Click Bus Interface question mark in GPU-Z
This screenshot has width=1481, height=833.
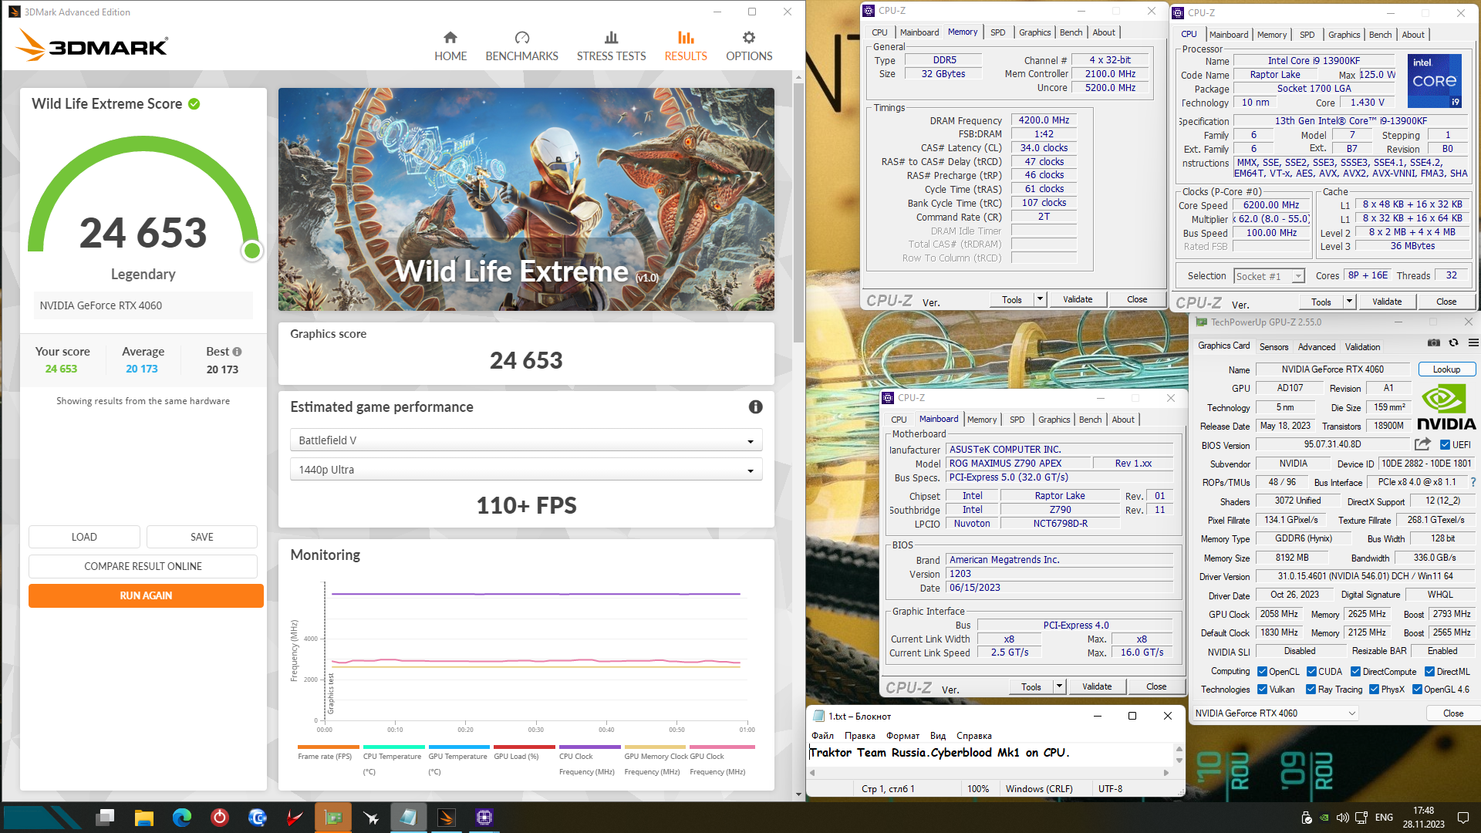coord(1473,482)
